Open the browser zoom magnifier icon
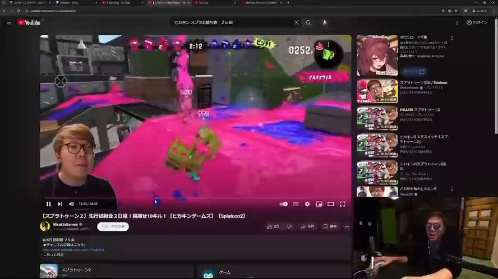Screen dimensions: 498x279 click(443, 11)
